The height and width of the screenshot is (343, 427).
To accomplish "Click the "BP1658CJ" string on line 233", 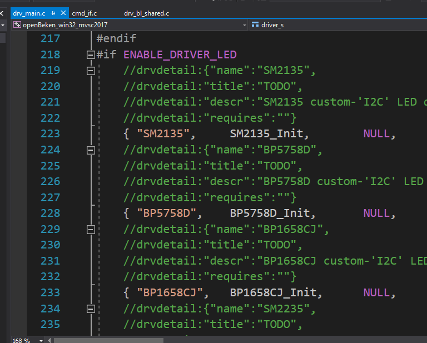I will coord(170,292).
